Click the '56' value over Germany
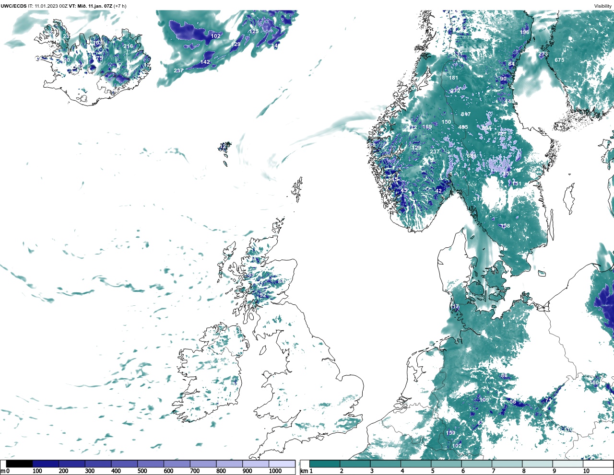The height and width of the screenshot is (475, 614). pyautogui.click(x=513, y=402)
